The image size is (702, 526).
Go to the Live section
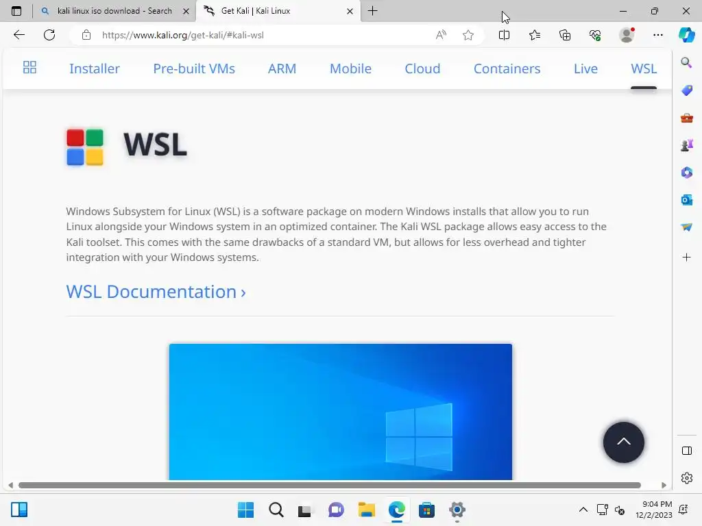pyautogui.click(x=585, y=68)
